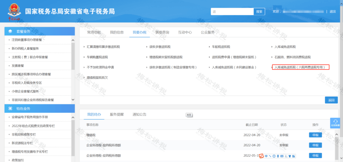This screenshot has width=343, height=162.
Task: Switch to the 服务提醒 tab
Action: click(x=117, y=114)
